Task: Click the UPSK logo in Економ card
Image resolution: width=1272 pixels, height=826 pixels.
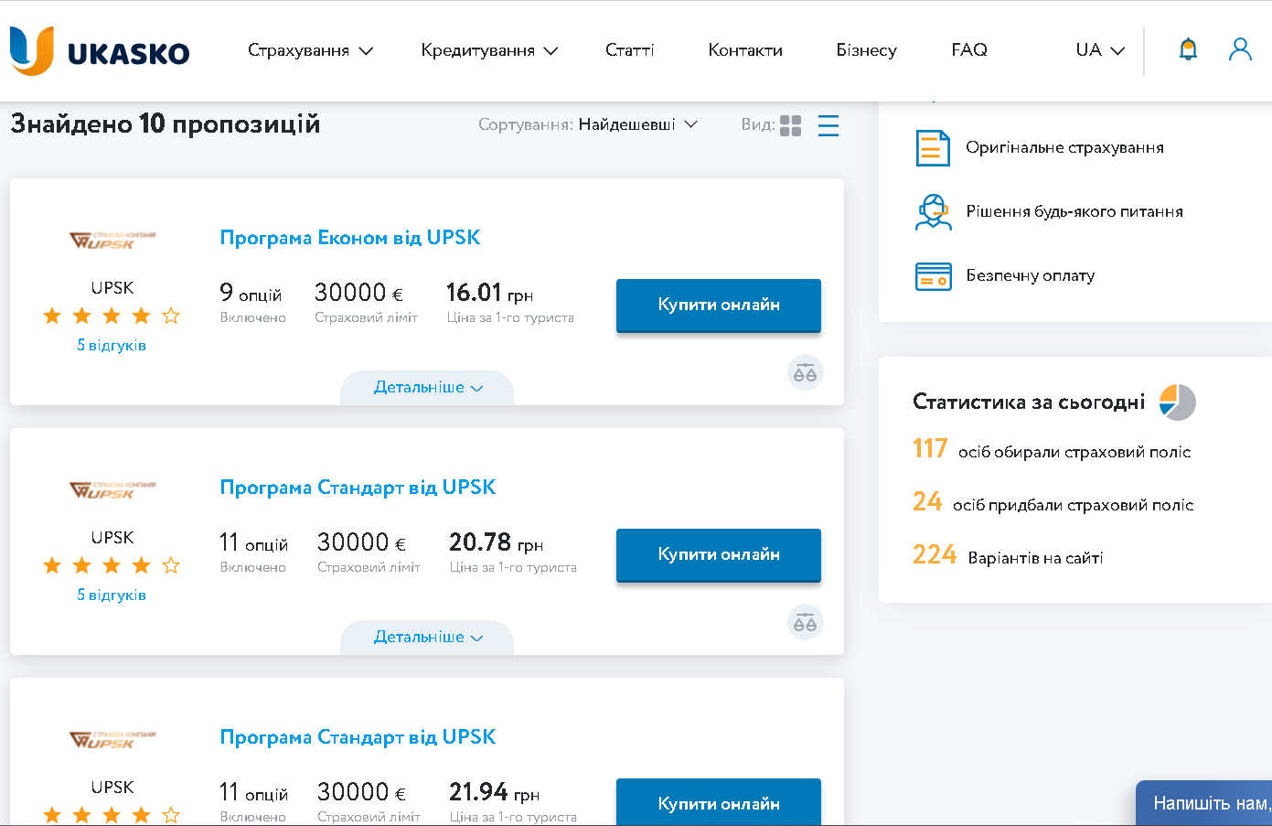Action: click(x=112, y=240)
